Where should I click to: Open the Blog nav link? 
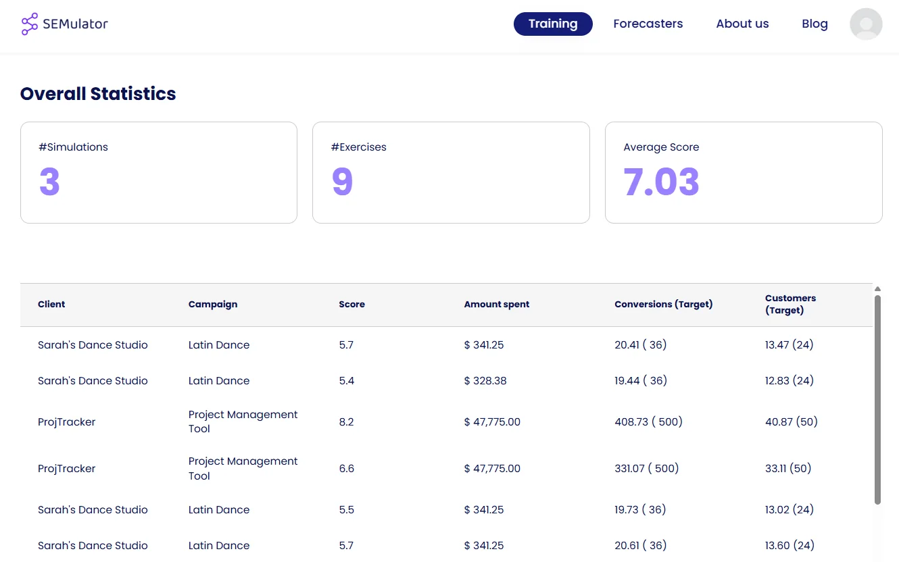pos(815,24)
